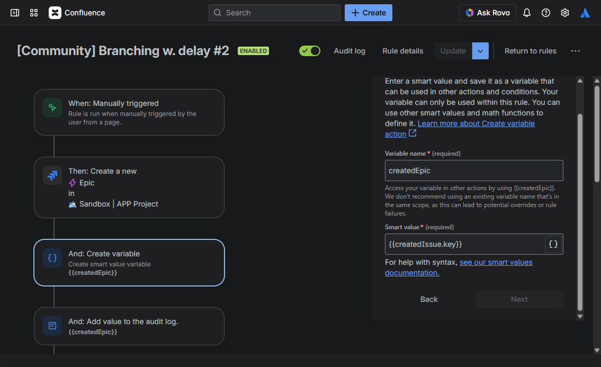Viewport: 601px width, 367px height.
Task: Click the Next button
Action: tap(519, 299)
